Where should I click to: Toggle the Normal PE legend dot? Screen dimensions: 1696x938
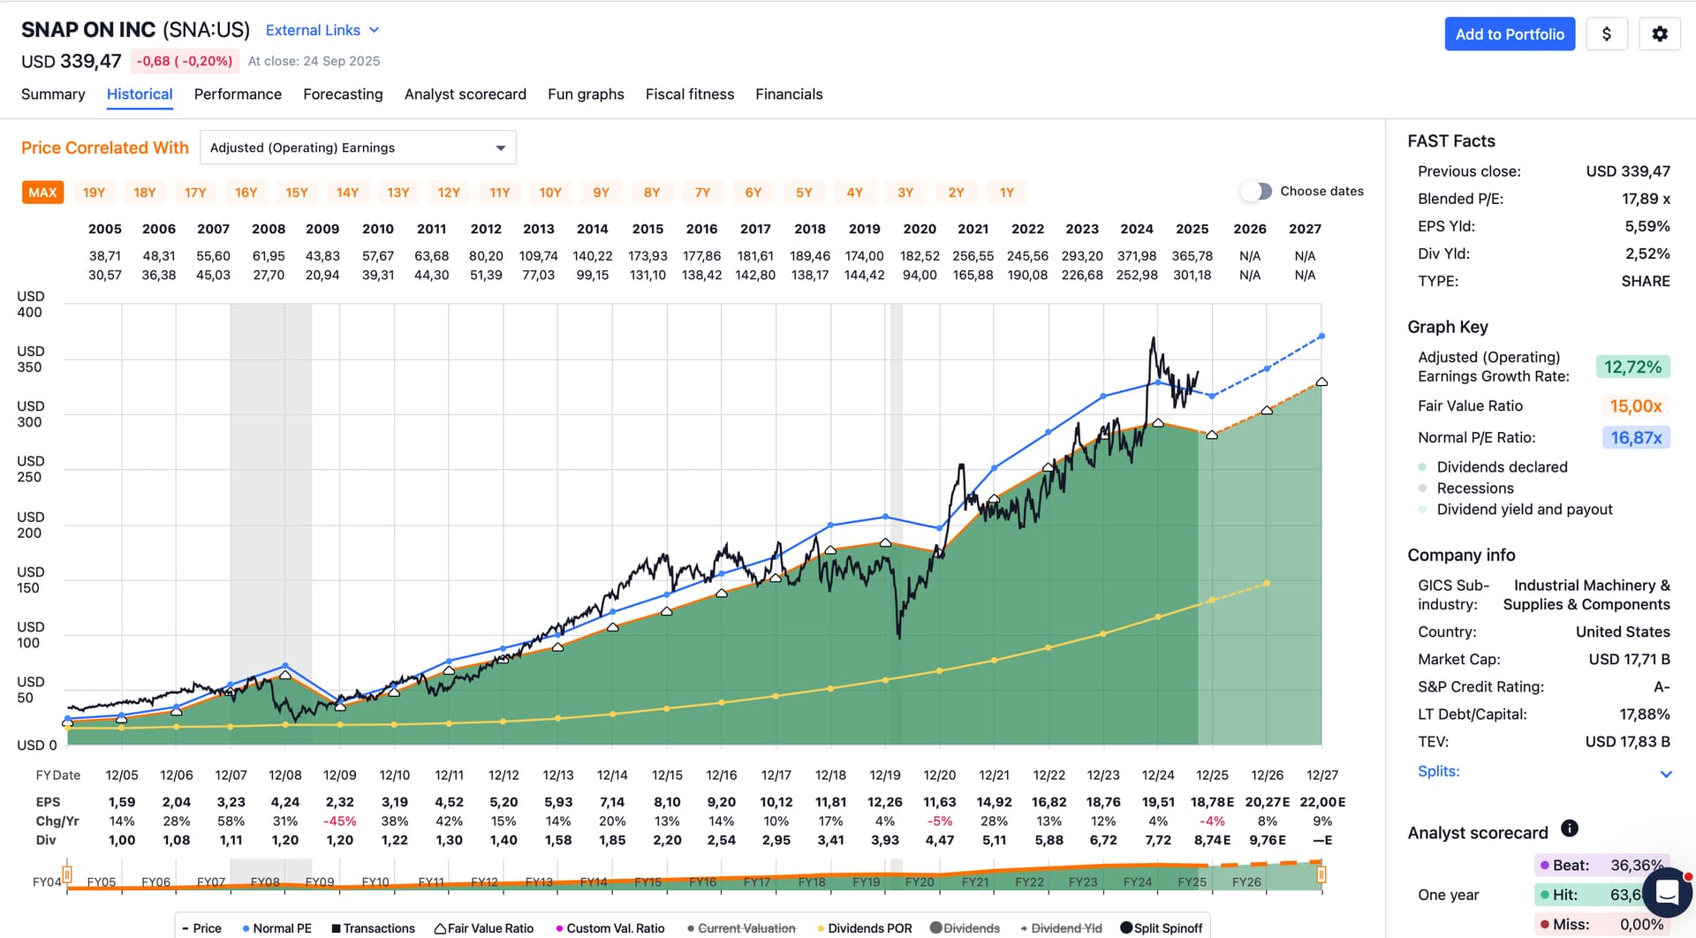point(246,928)
